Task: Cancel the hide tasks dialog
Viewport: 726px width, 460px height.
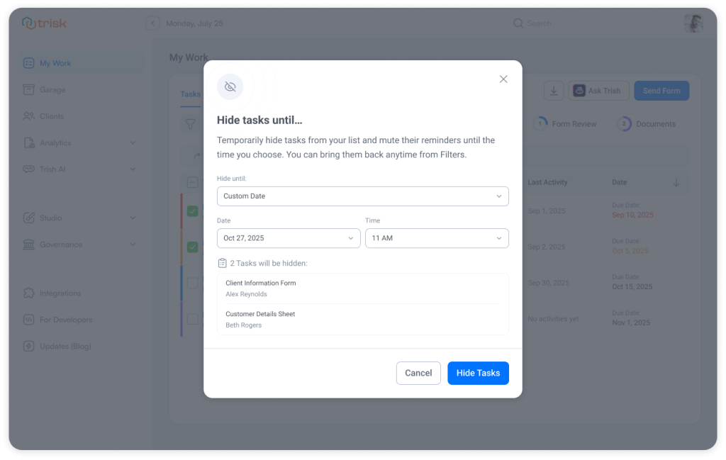Action: (418, 373)
